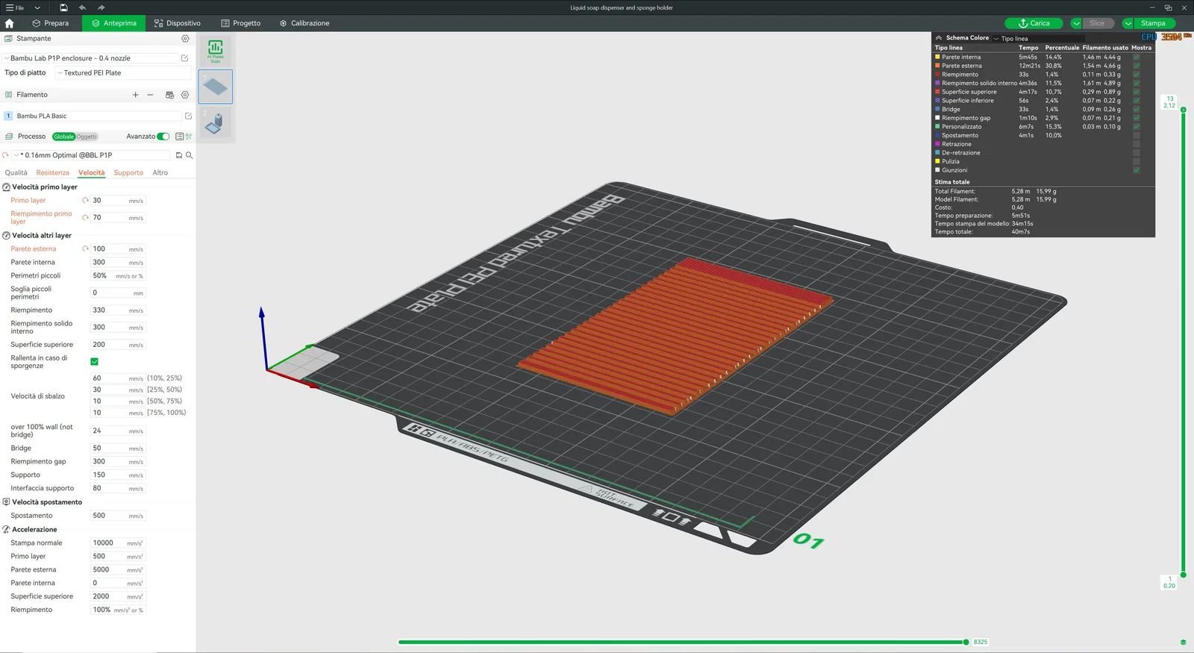Select plate 2 thumbnail
Screen dimensions: 1194x653
(x=216, y=122)
